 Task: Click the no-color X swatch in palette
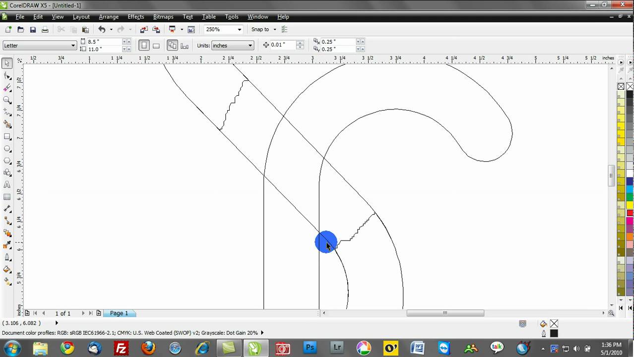(621, 87)
